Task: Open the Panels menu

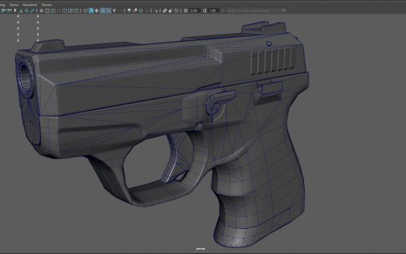Action: (x=47, y=5)
